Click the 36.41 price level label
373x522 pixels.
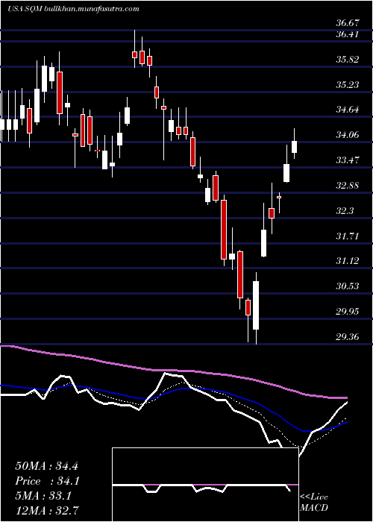(x=348, y=34)
